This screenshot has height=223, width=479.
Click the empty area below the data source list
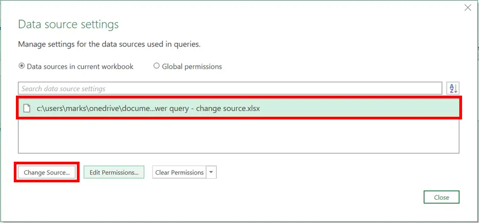point(239,136)
